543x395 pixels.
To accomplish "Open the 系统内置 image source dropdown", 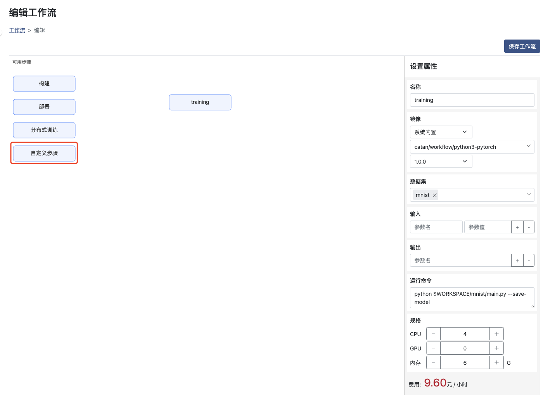I will tap(441, 132).
